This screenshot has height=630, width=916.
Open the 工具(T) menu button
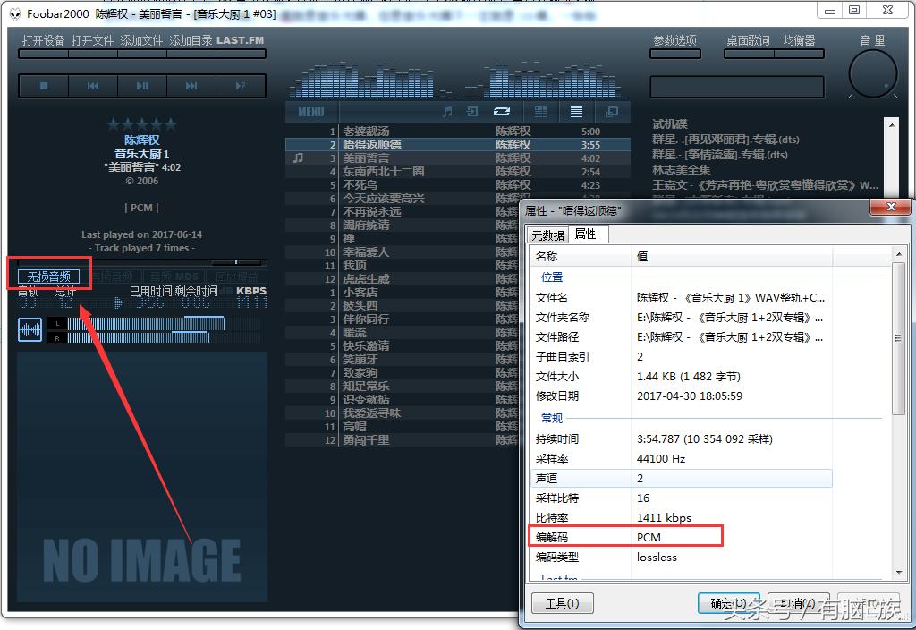[x=562, y=602]
